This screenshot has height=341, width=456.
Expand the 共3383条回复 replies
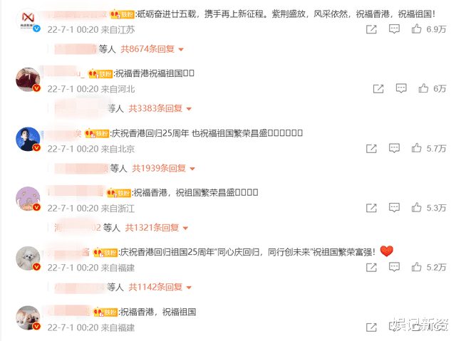click(x=160, y=109)
